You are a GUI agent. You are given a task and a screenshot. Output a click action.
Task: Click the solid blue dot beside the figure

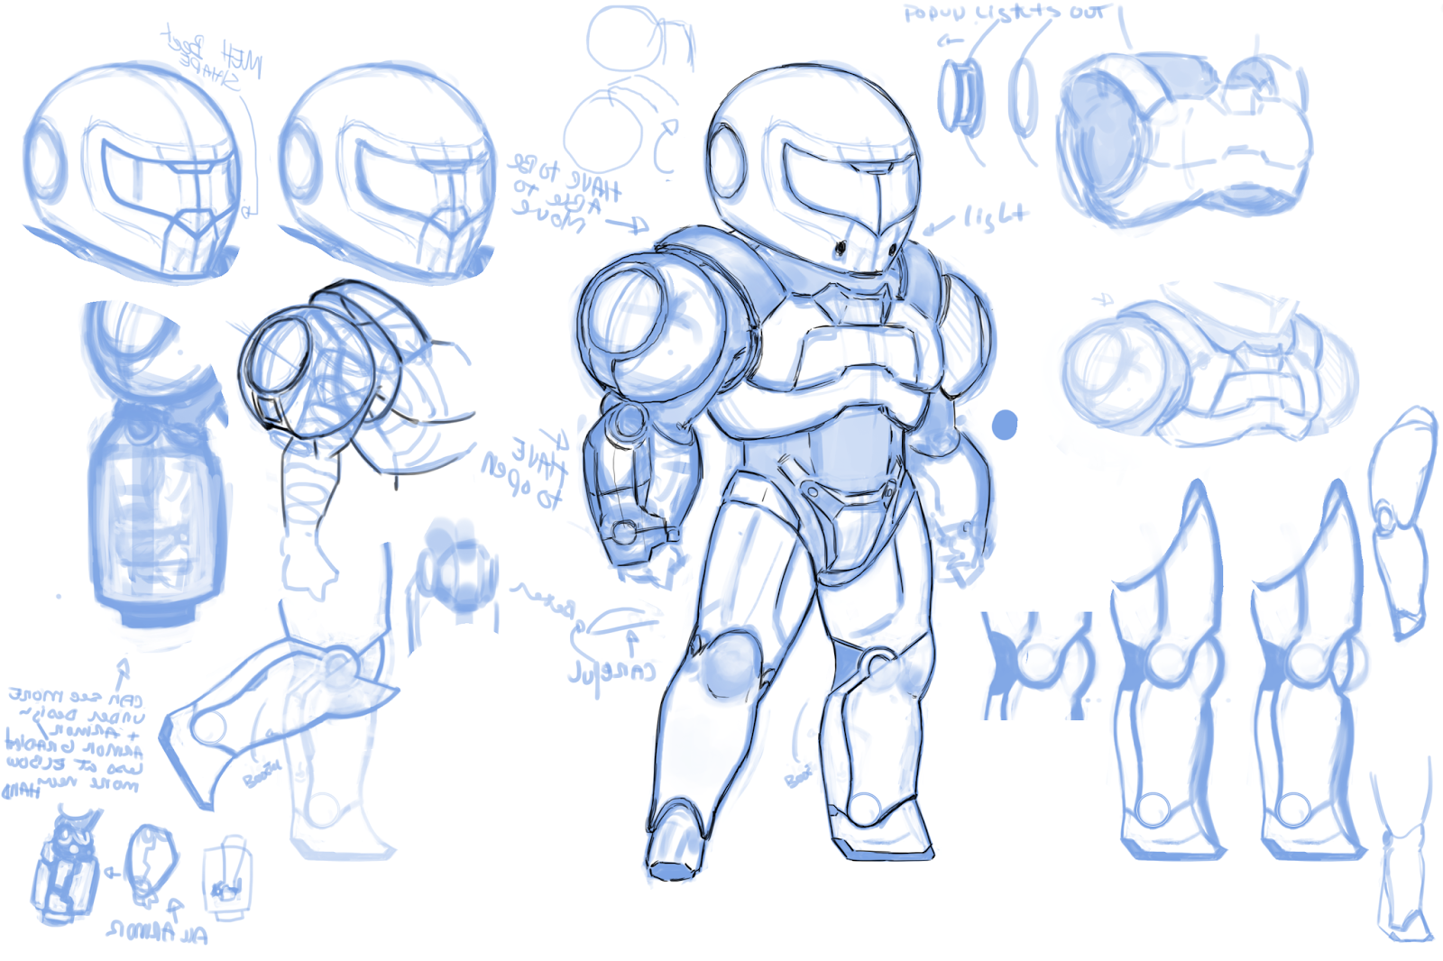coord(1005,425)
